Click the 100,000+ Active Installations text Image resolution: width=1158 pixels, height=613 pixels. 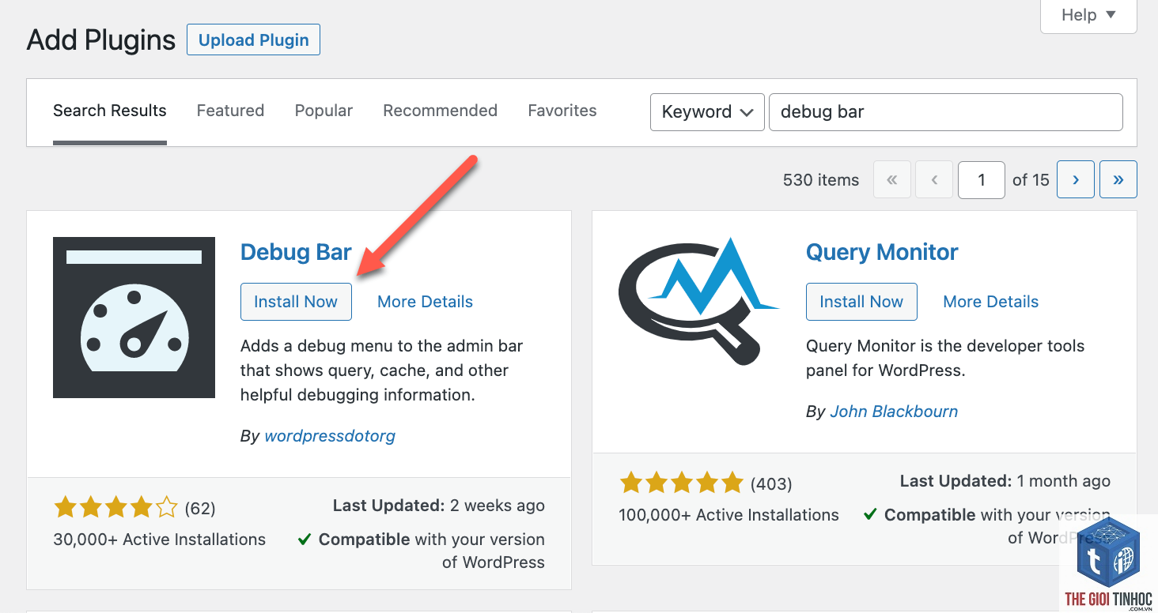(728, 515)
